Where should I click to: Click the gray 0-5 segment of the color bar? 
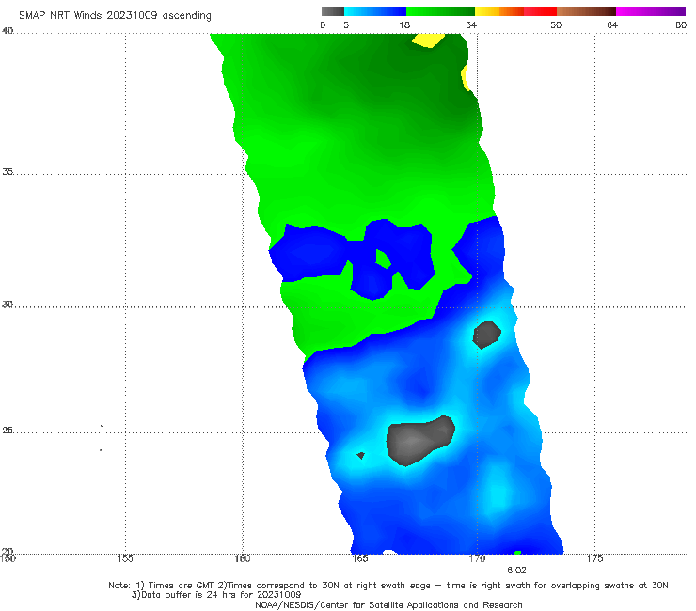[x=333, y=11]
